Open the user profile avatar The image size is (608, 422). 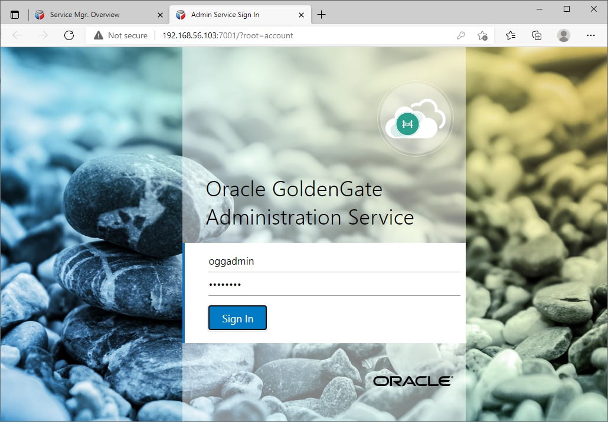pos(563,35)
